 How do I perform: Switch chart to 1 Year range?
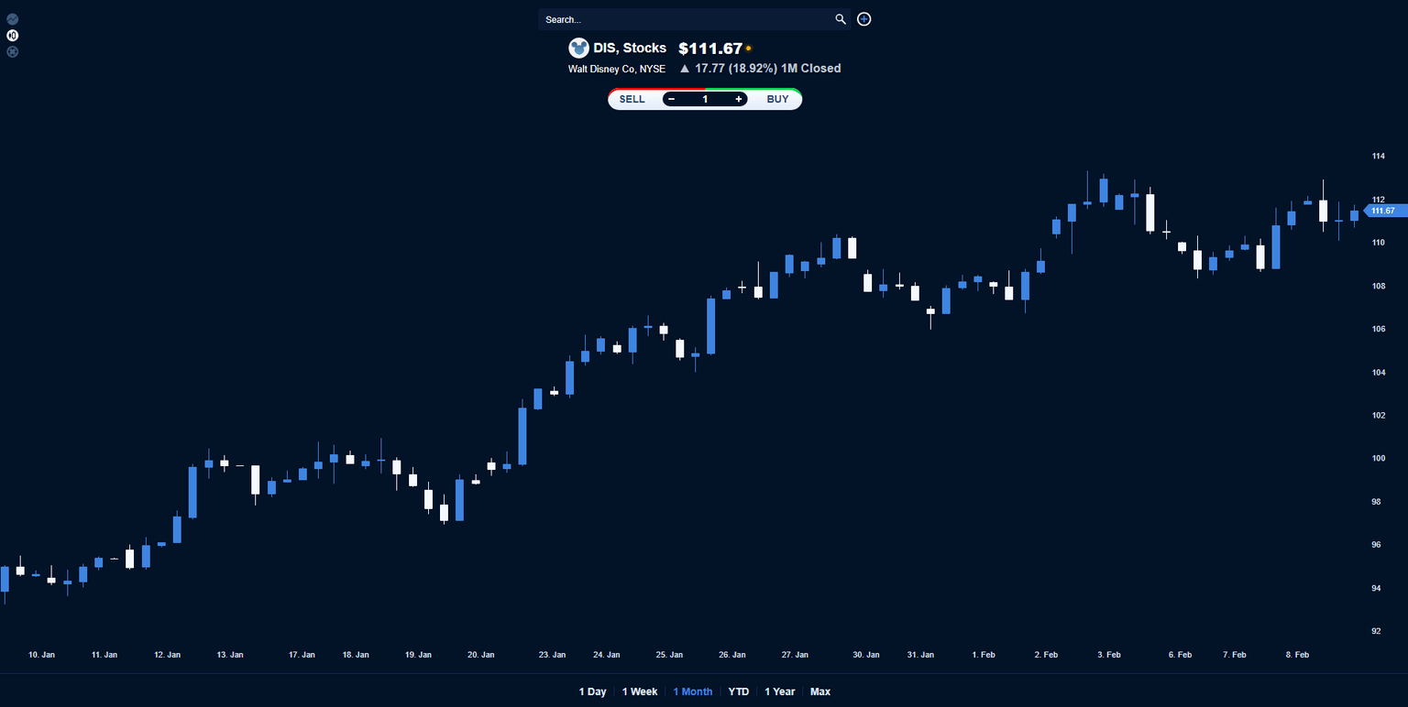pos(780,691)
